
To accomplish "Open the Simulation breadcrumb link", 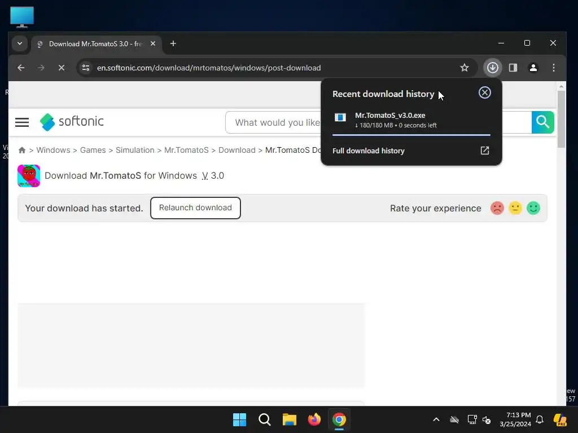I will tap(135, 150).
